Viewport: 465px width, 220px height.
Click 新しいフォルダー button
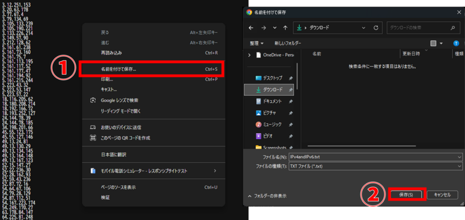coord(287,43)
